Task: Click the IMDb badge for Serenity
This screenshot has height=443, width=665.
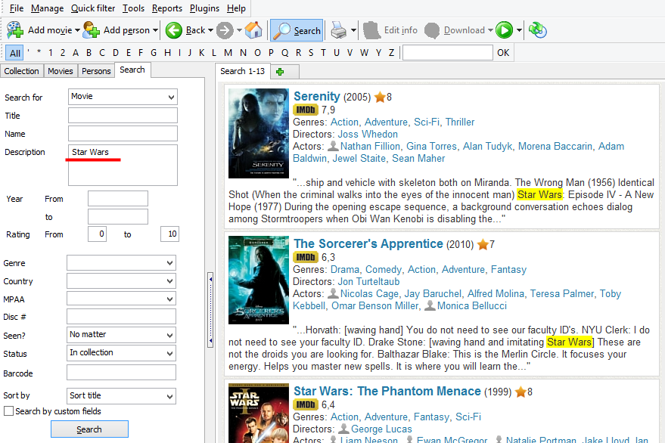Action: [306, 110]
